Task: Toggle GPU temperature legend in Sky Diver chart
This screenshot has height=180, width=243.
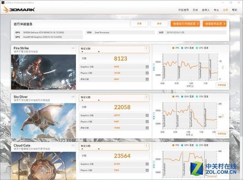Action: pos(187,97)
